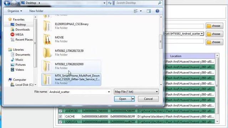This screenshot has width=228, height=128.
Task: Click file list scroll up arrow
Action: coord(161,17)
